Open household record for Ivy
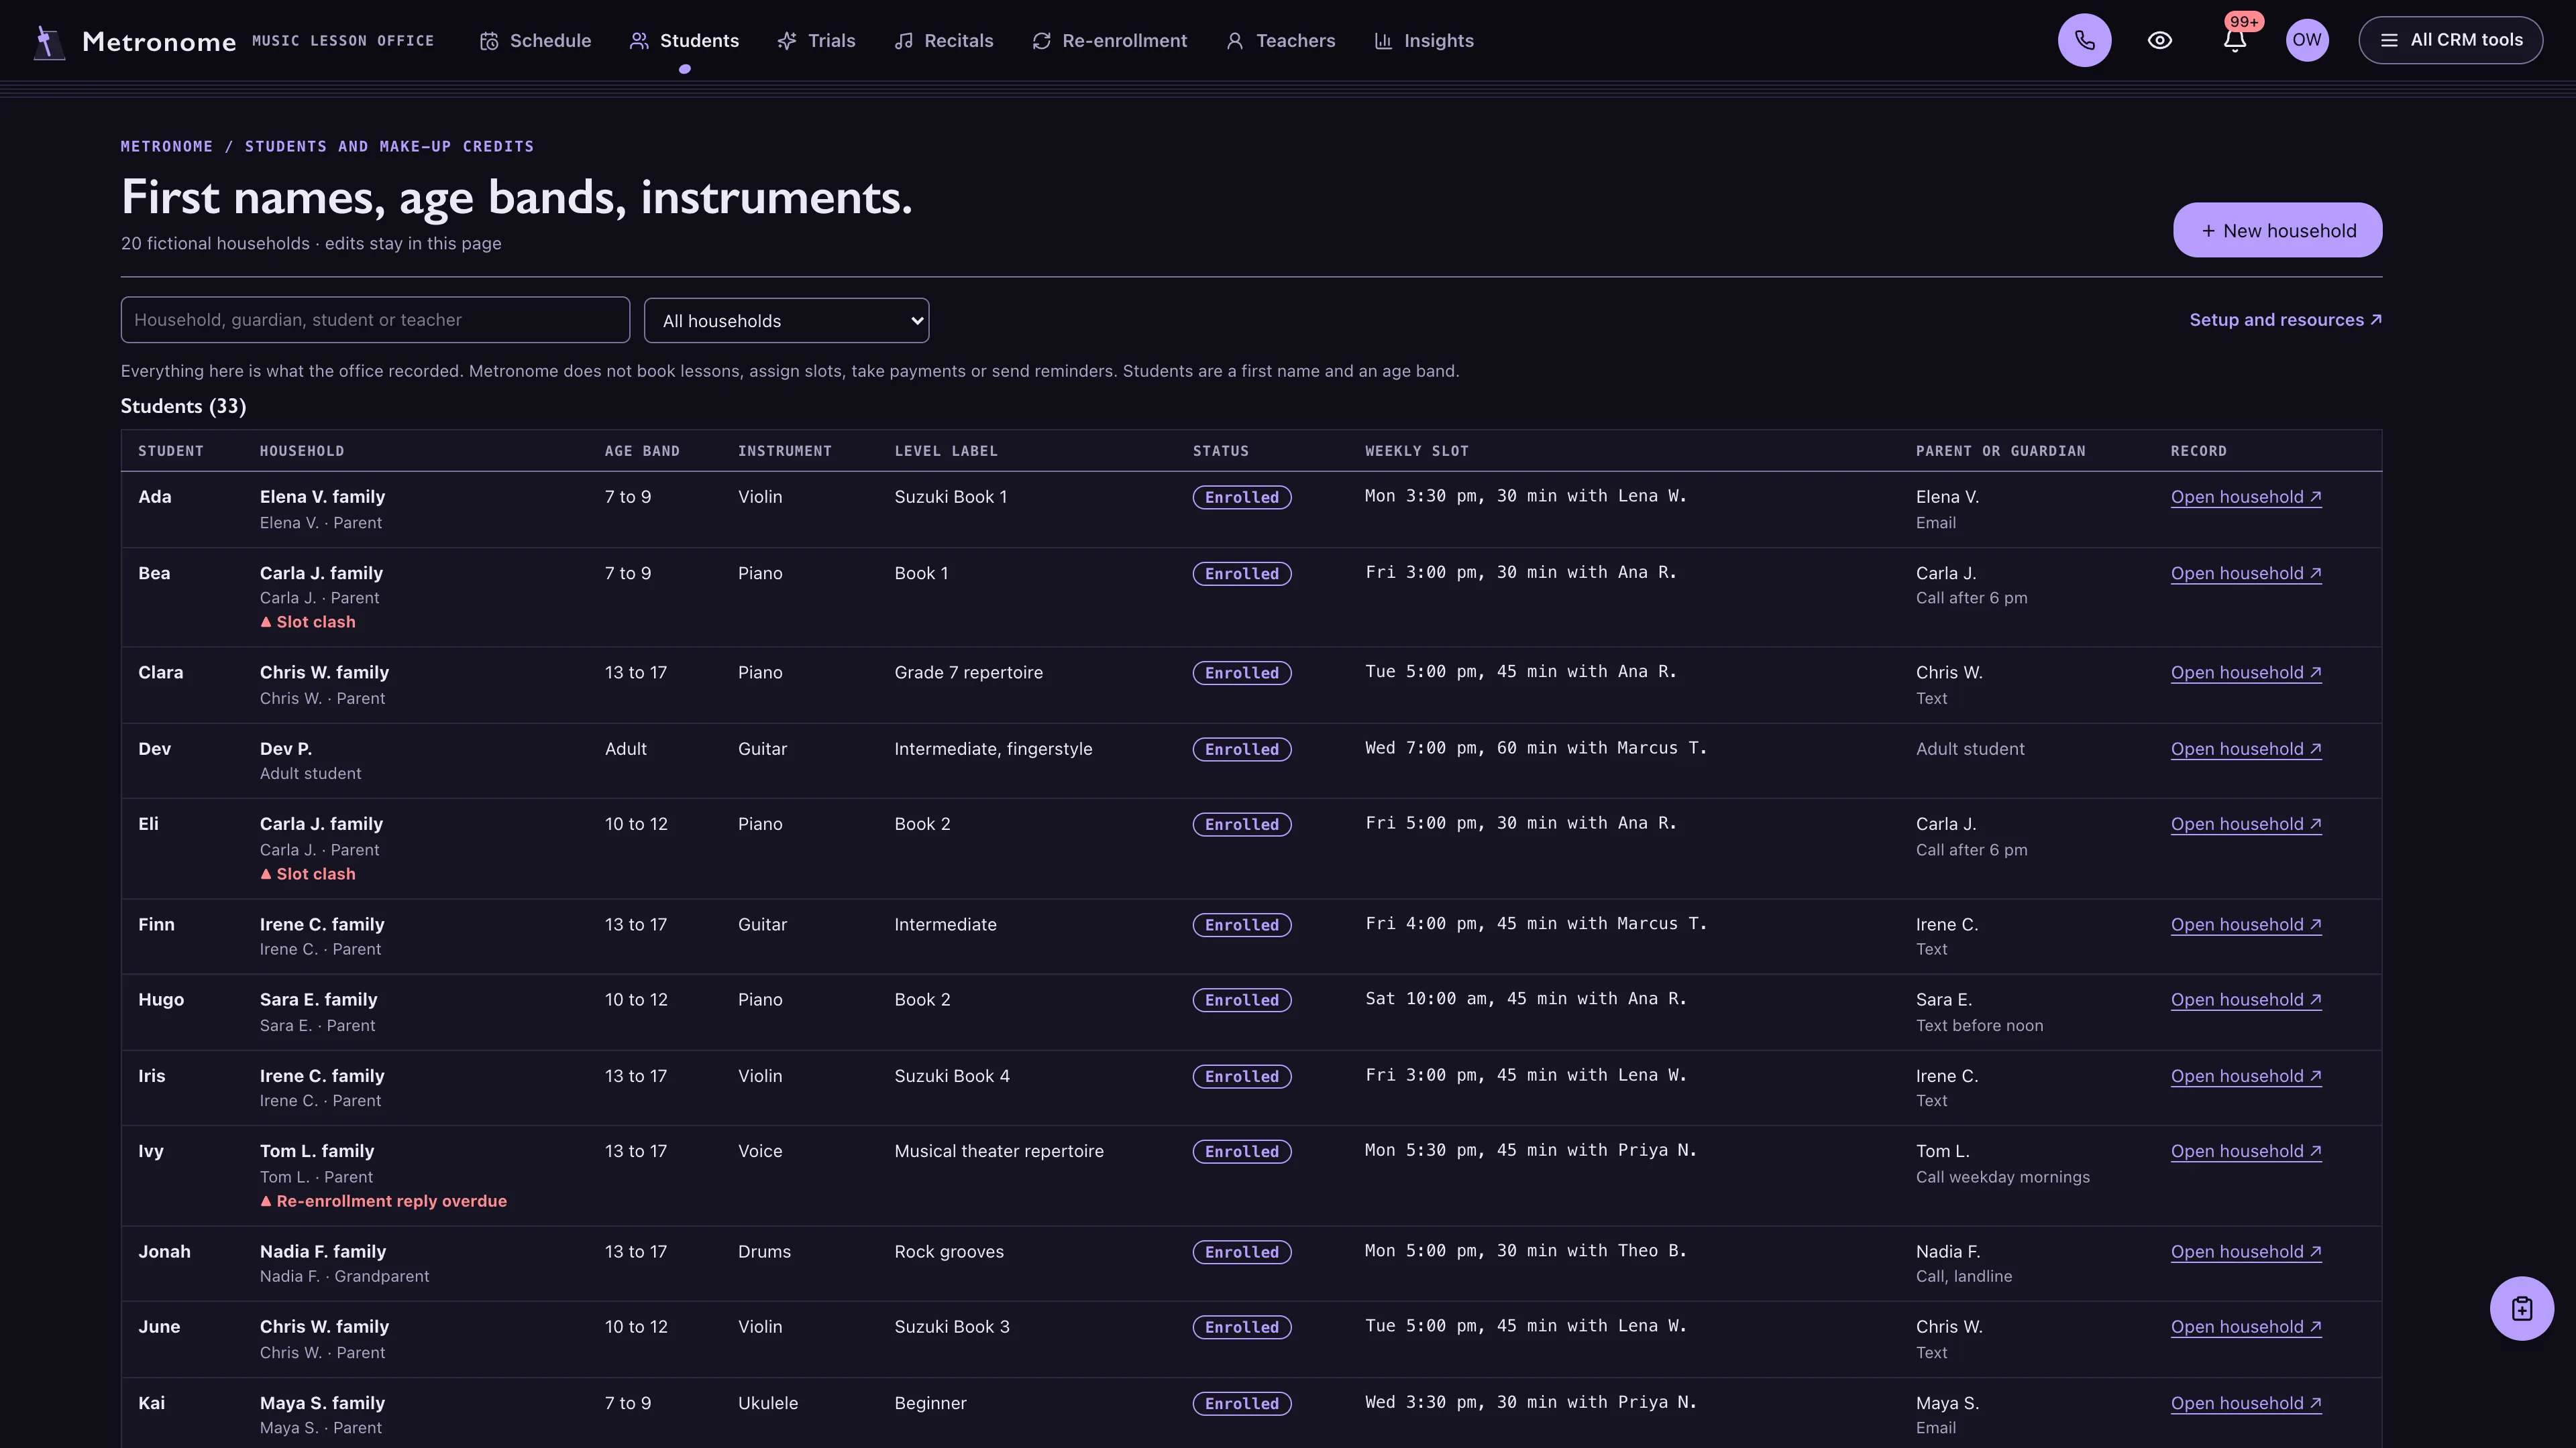This screenshot has height=1448, width=2576. coord(2246,1151)
